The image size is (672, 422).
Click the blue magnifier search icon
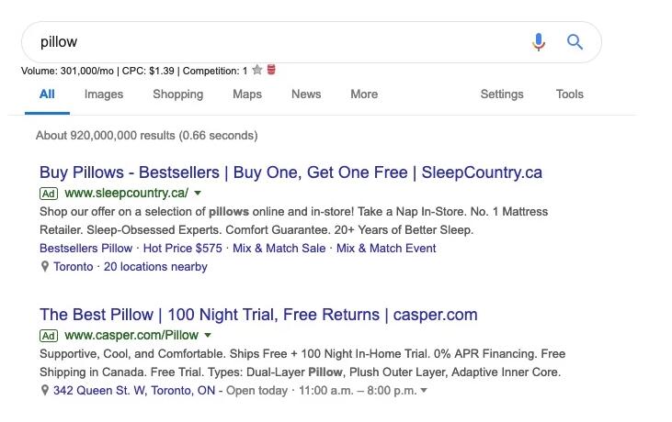point(575,42)
